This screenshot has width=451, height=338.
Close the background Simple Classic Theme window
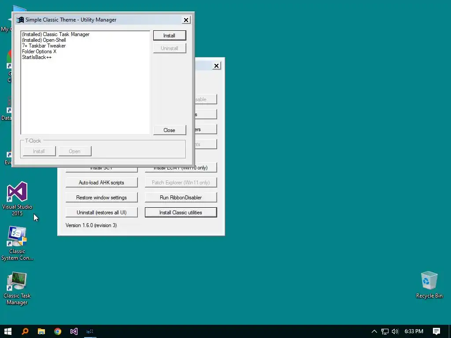point(217,66)
